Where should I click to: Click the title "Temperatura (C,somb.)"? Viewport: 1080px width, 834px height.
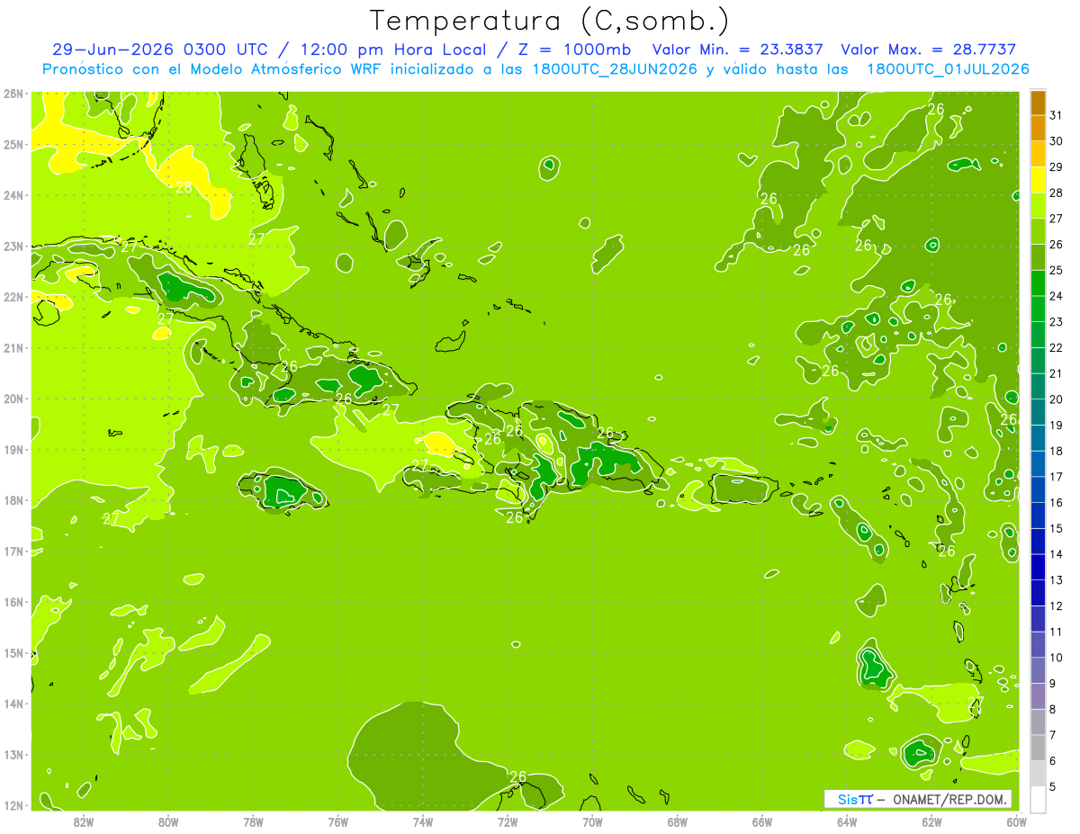550,21
